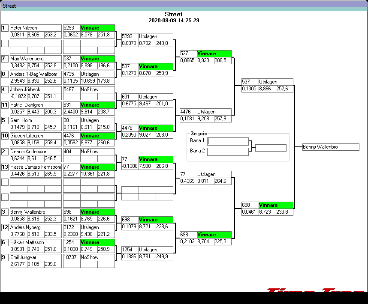Click the Patric Dahlgren name cell
Image resolution: width=368 pixels, height=304 pixels.
pos(36,105)
